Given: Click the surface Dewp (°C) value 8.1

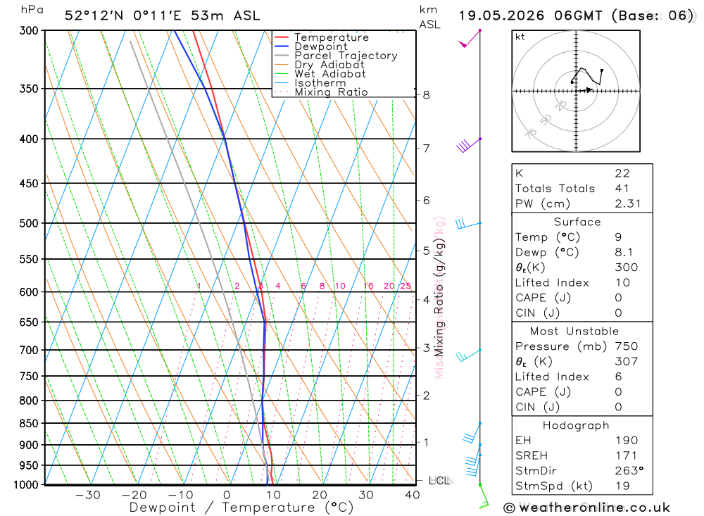Looking at the screenshot, I should tap(624, 253).
